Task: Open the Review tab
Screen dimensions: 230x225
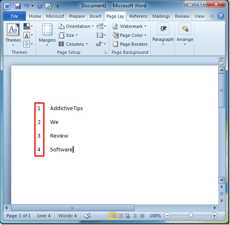Action: point(182,16)
